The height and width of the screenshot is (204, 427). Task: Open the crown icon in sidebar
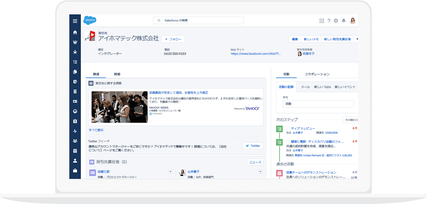pyautogui.click(x=75, y=42)
